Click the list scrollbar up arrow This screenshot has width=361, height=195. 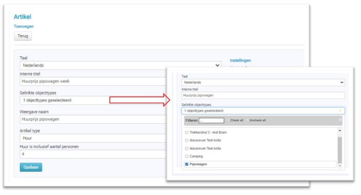(339, 131)
